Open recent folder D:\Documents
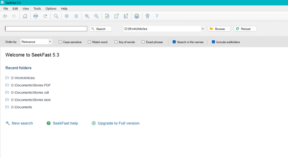The height and width of the screenshot is (158, 288). pyautogui.click(x=21, y=107)
